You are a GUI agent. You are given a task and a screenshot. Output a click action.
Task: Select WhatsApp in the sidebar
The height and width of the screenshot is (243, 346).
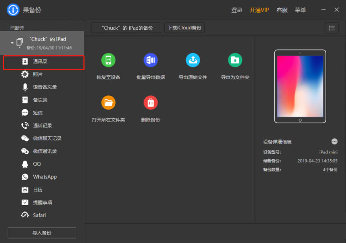click(x=45, y=177)
